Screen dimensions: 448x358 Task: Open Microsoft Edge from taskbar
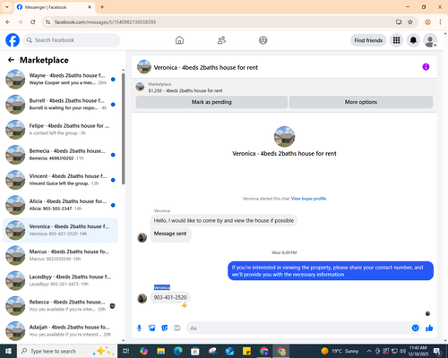178,351
